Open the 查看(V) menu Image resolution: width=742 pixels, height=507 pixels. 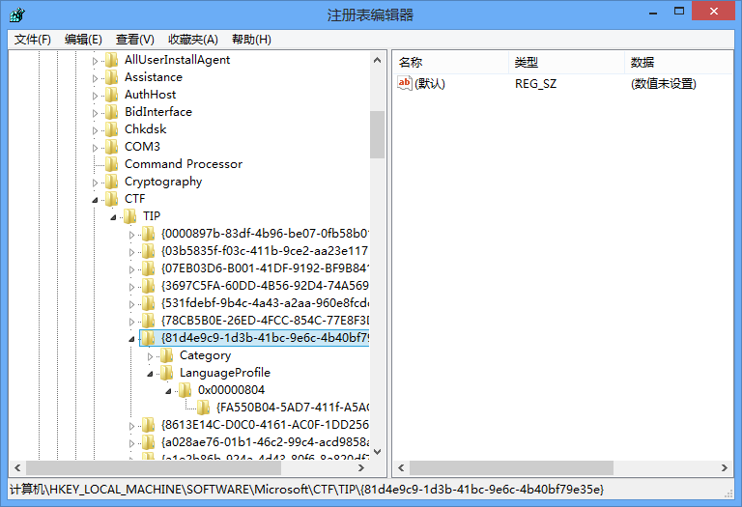point(134,40)
